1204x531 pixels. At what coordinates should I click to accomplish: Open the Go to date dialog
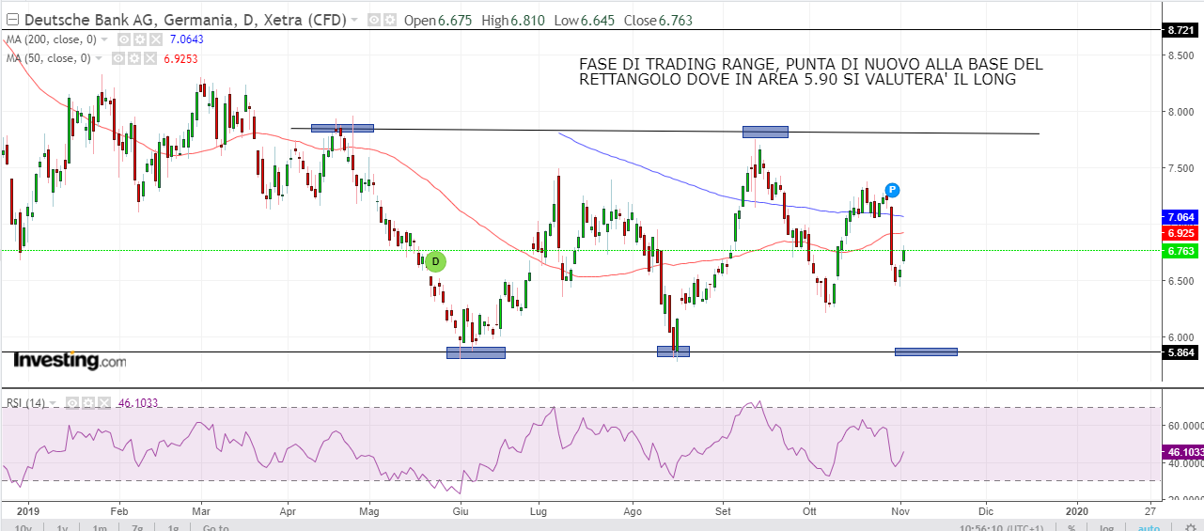(215, 526)
